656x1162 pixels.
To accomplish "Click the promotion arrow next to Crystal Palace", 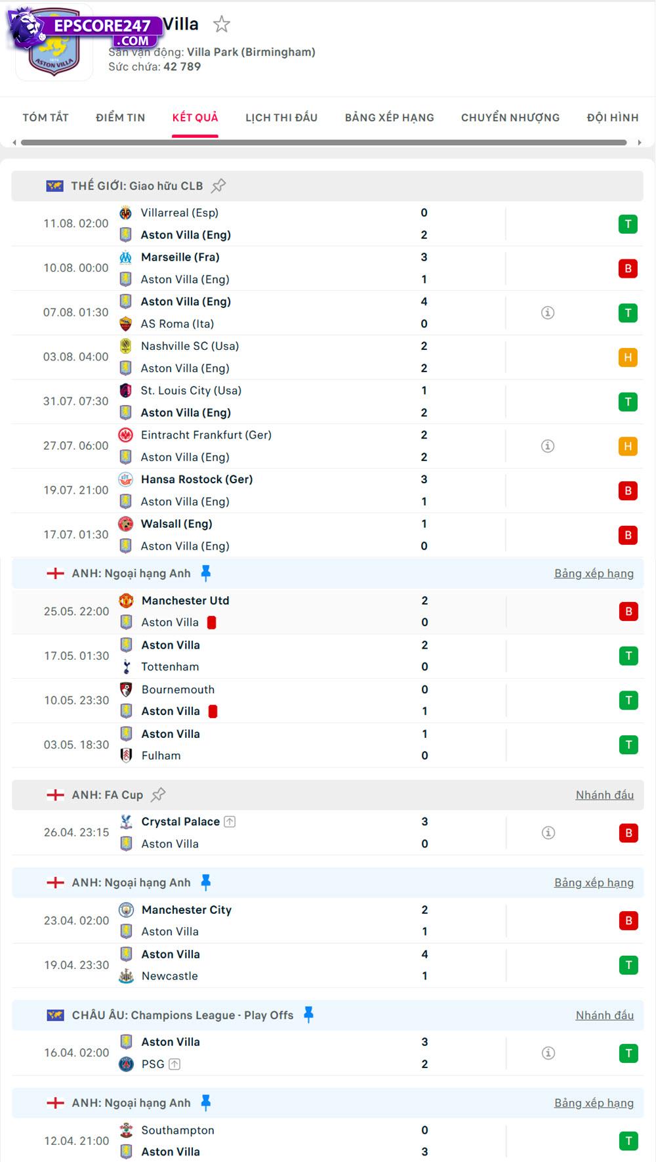I will [x=230, y=821].
